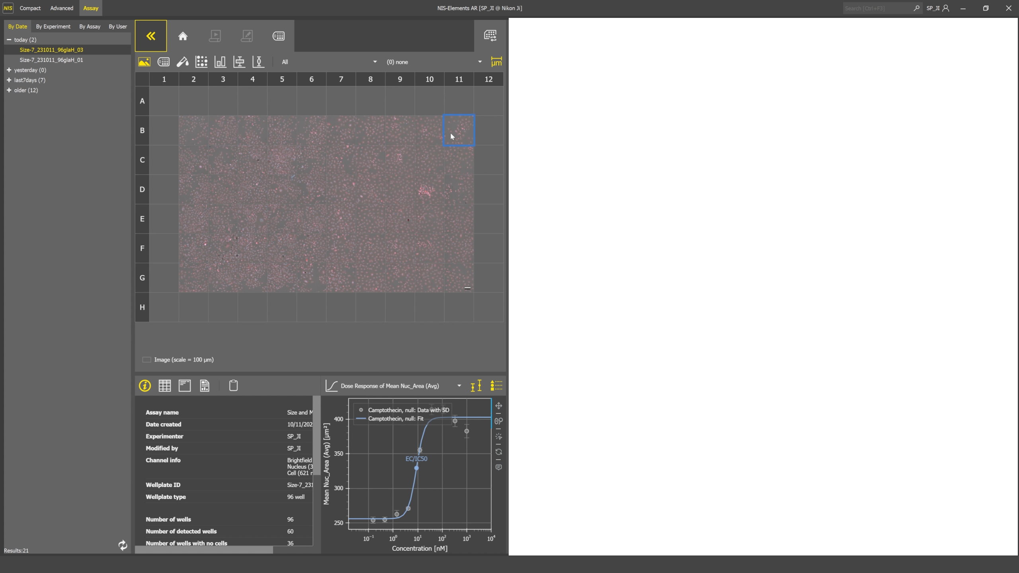1019x573 pixels.
Task: Toggle the µm scale bar button
Action: pyautogui.click(x=496, y=62)
